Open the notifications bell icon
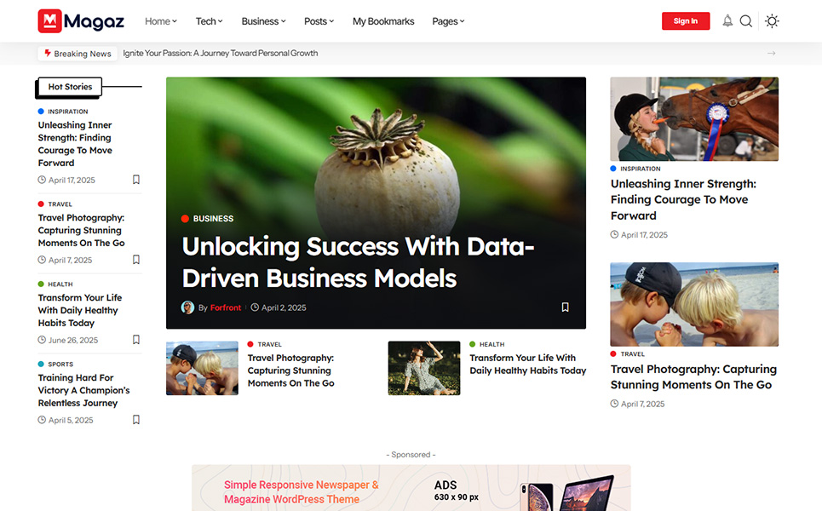 [727, 21]
